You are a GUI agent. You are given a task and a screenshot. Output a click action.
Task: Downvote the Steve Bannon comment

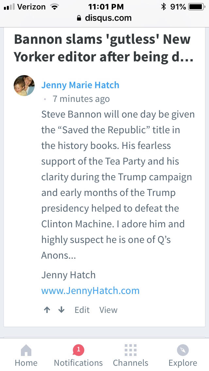[61, 310]
